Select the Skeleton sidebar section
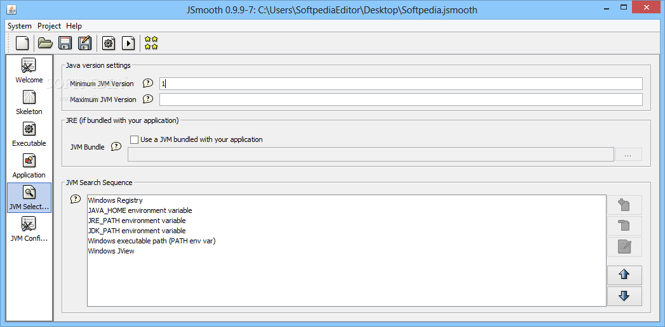Viewport: 665px width, 327px height. 29,103
